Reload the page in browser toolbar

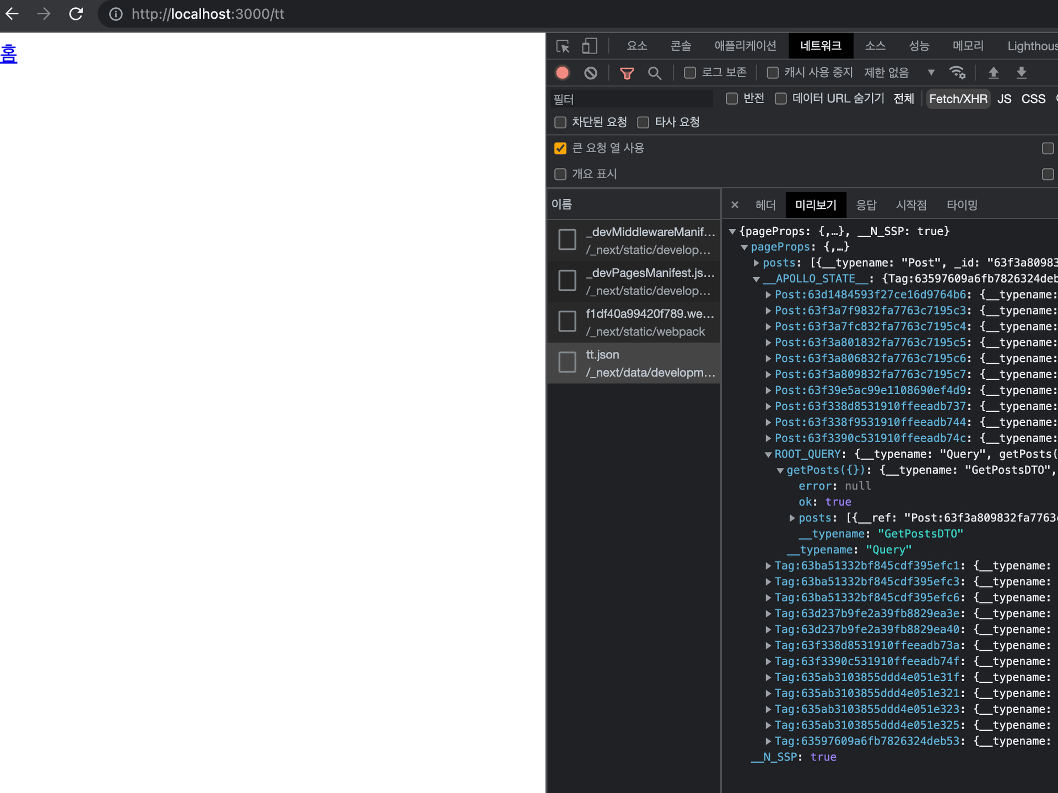[76, 14]
